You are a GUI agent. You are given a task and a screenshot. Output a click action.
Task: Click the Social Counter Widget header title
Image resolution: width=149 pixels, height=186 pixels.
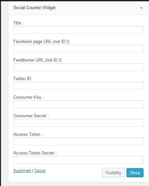pyautogui.click(x=34, y=8)
